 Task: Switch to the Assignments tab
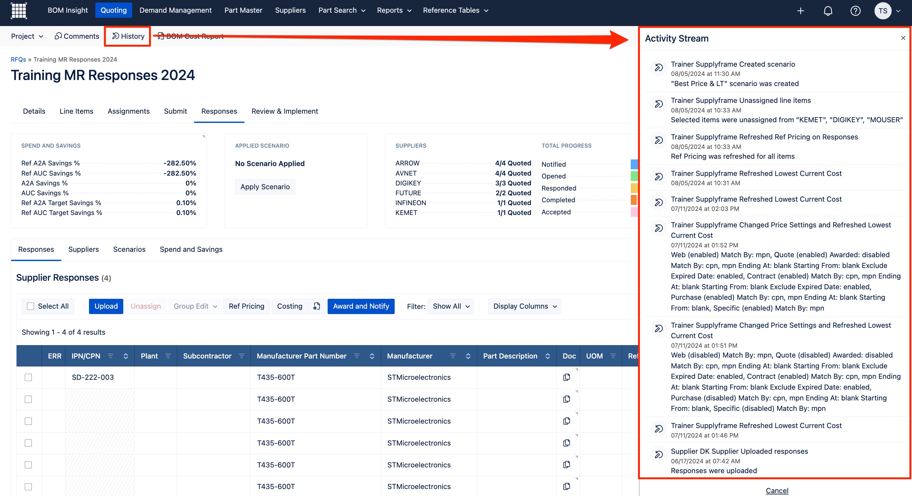click(x=128, y=111)
